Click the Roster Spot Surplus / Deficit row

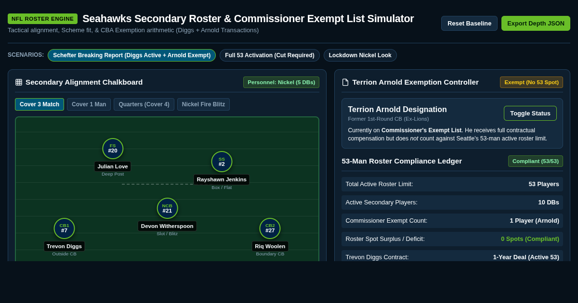(452, 239)
